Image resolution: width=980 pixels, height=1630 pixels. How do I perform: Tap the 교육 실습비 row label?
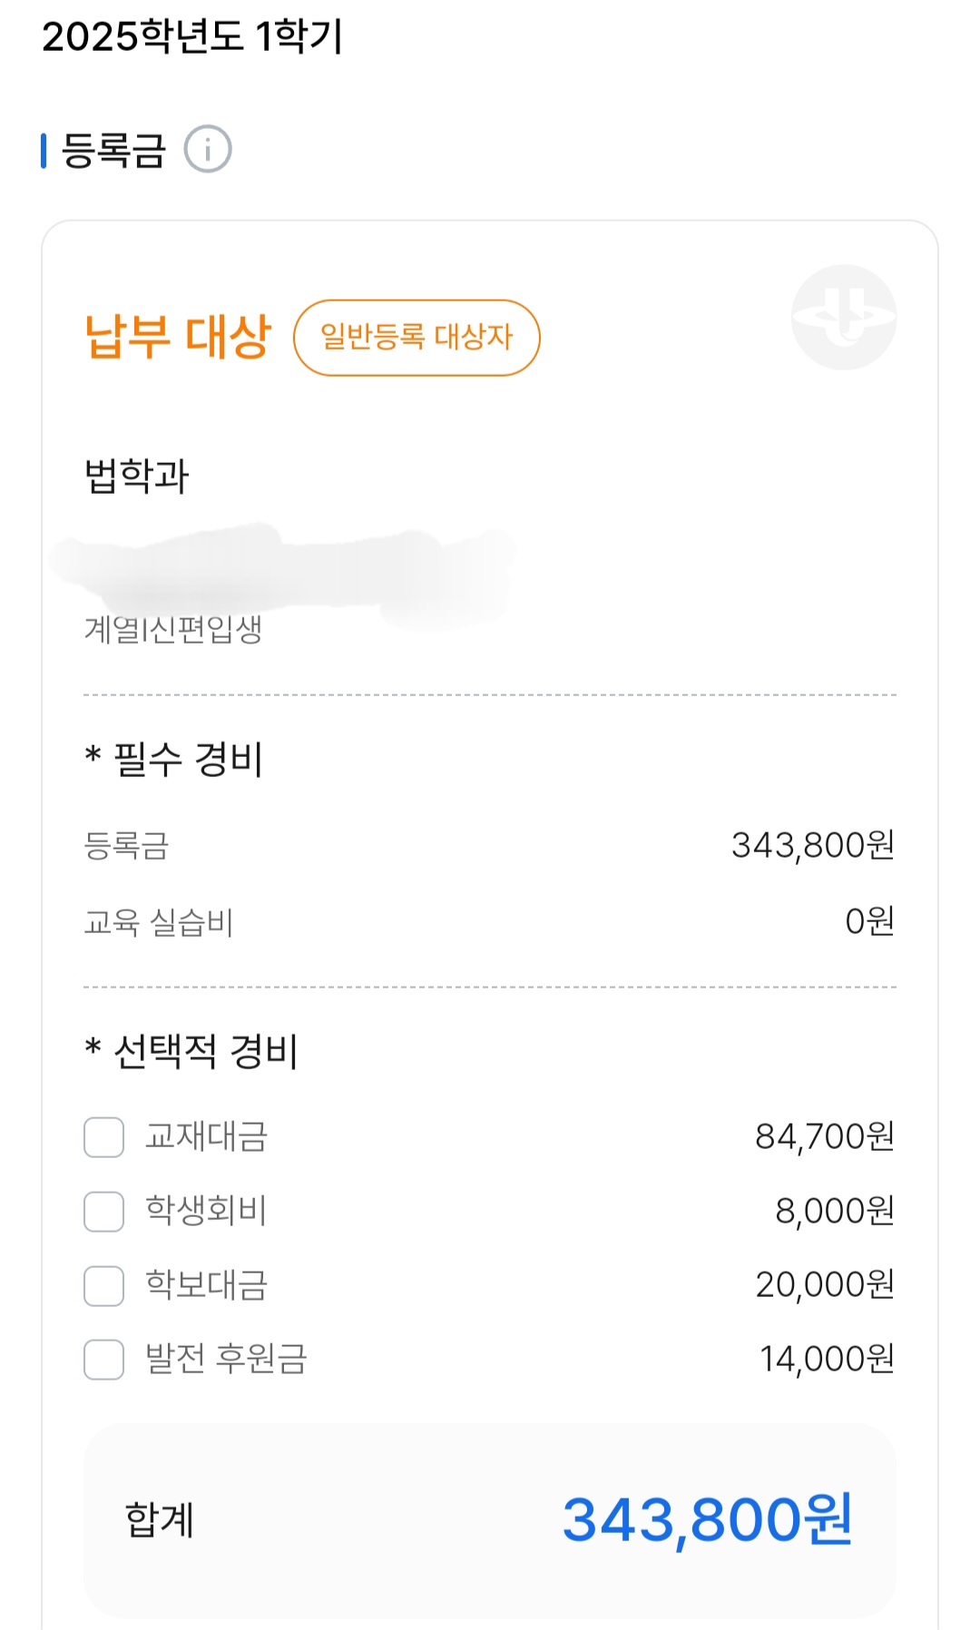pyautogui.click(x=159, y=922)
